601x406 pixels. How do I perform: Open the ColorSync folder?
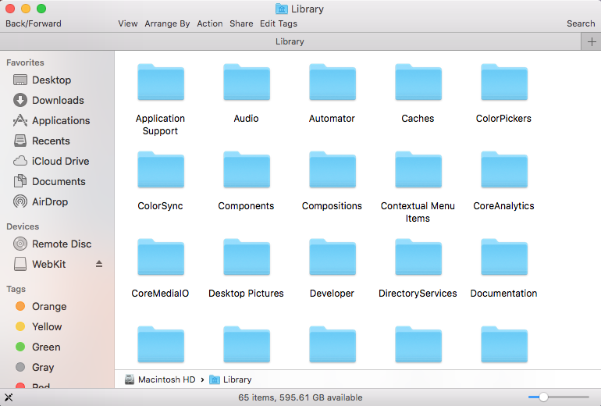pos(161,170)
